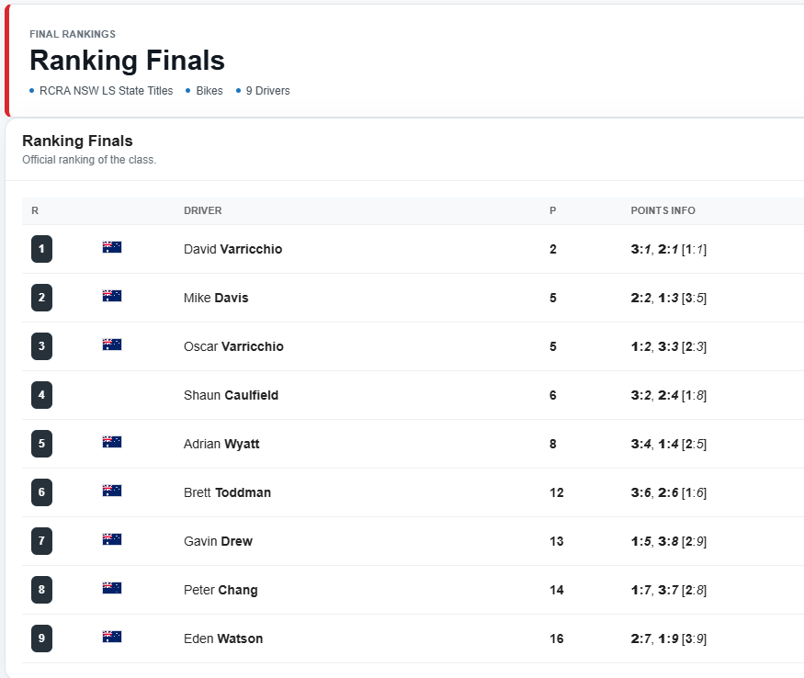804x678 pixels.
Task: Click the flag icon in Oscar Varricchio's row
Action: click(x=112, y=345)
